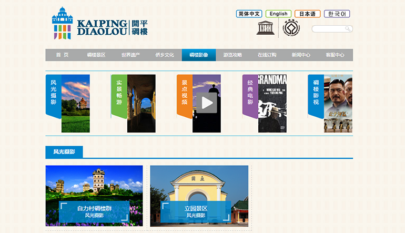The width and height of the screenshot is (405, 233).
Task: Open the 侨乡文化 menu item
Action: point(165,55)
